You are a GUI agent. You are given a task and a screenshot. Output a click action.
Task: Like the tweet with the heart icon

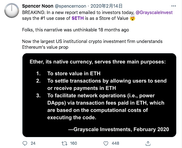(106, 143)
